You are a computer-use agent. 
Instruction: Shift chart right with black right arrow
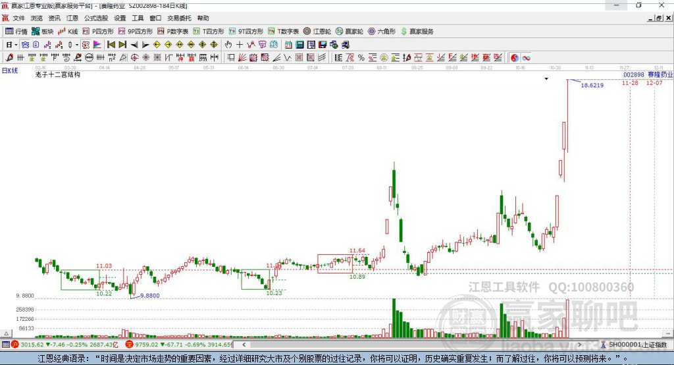pyautogui.click(x=145, y=45)
